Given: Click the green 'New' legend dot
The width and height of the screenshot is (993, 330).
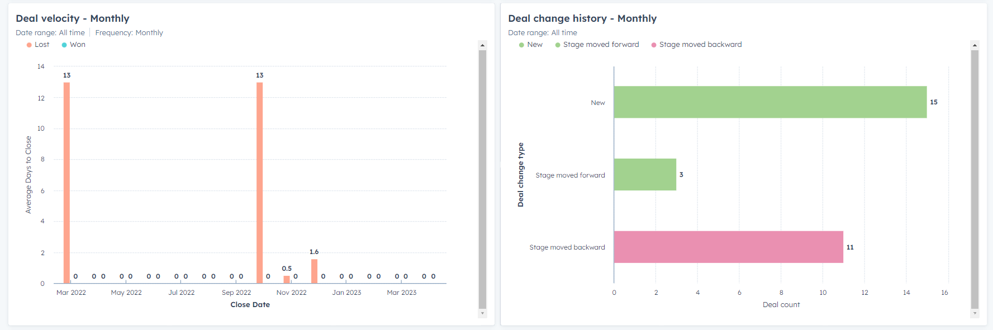Looking at the screenshot, I should coord(521,44).
